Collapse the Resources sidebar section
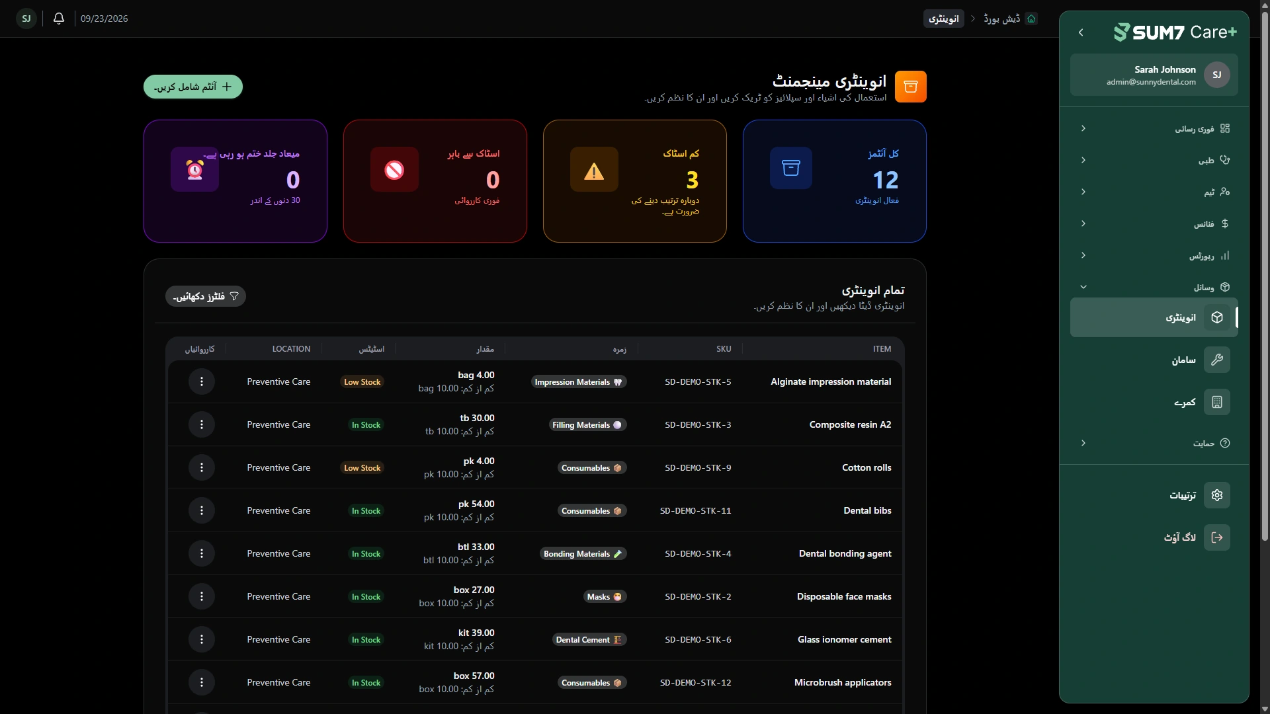 [1154, 287]
